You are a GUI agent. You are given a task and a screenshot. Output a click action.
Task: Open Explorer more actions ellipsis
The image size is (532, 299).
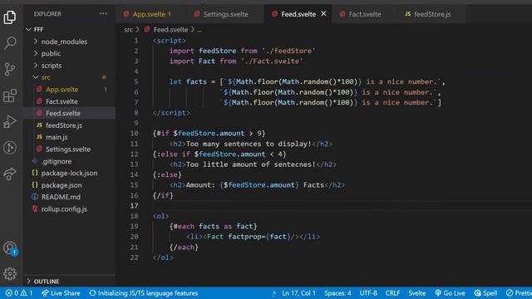103,14
